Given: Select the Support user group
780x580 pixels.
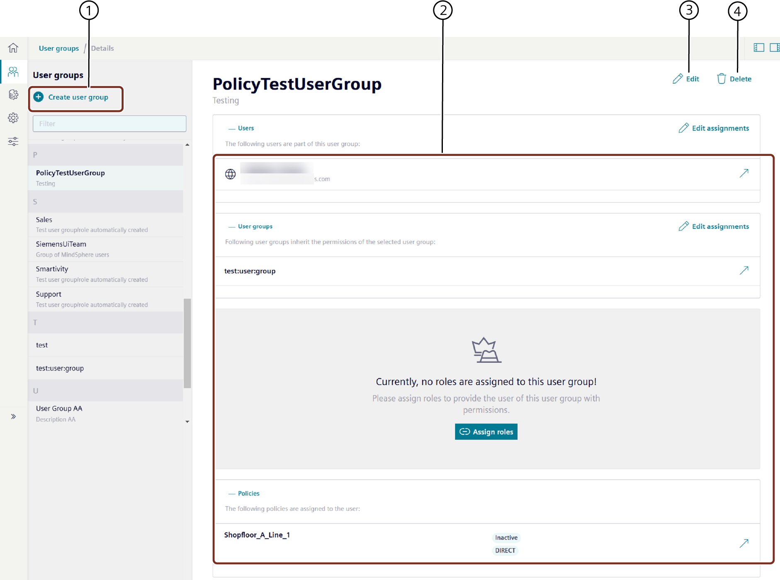Looking at the screenshot, I should [105, 299].
